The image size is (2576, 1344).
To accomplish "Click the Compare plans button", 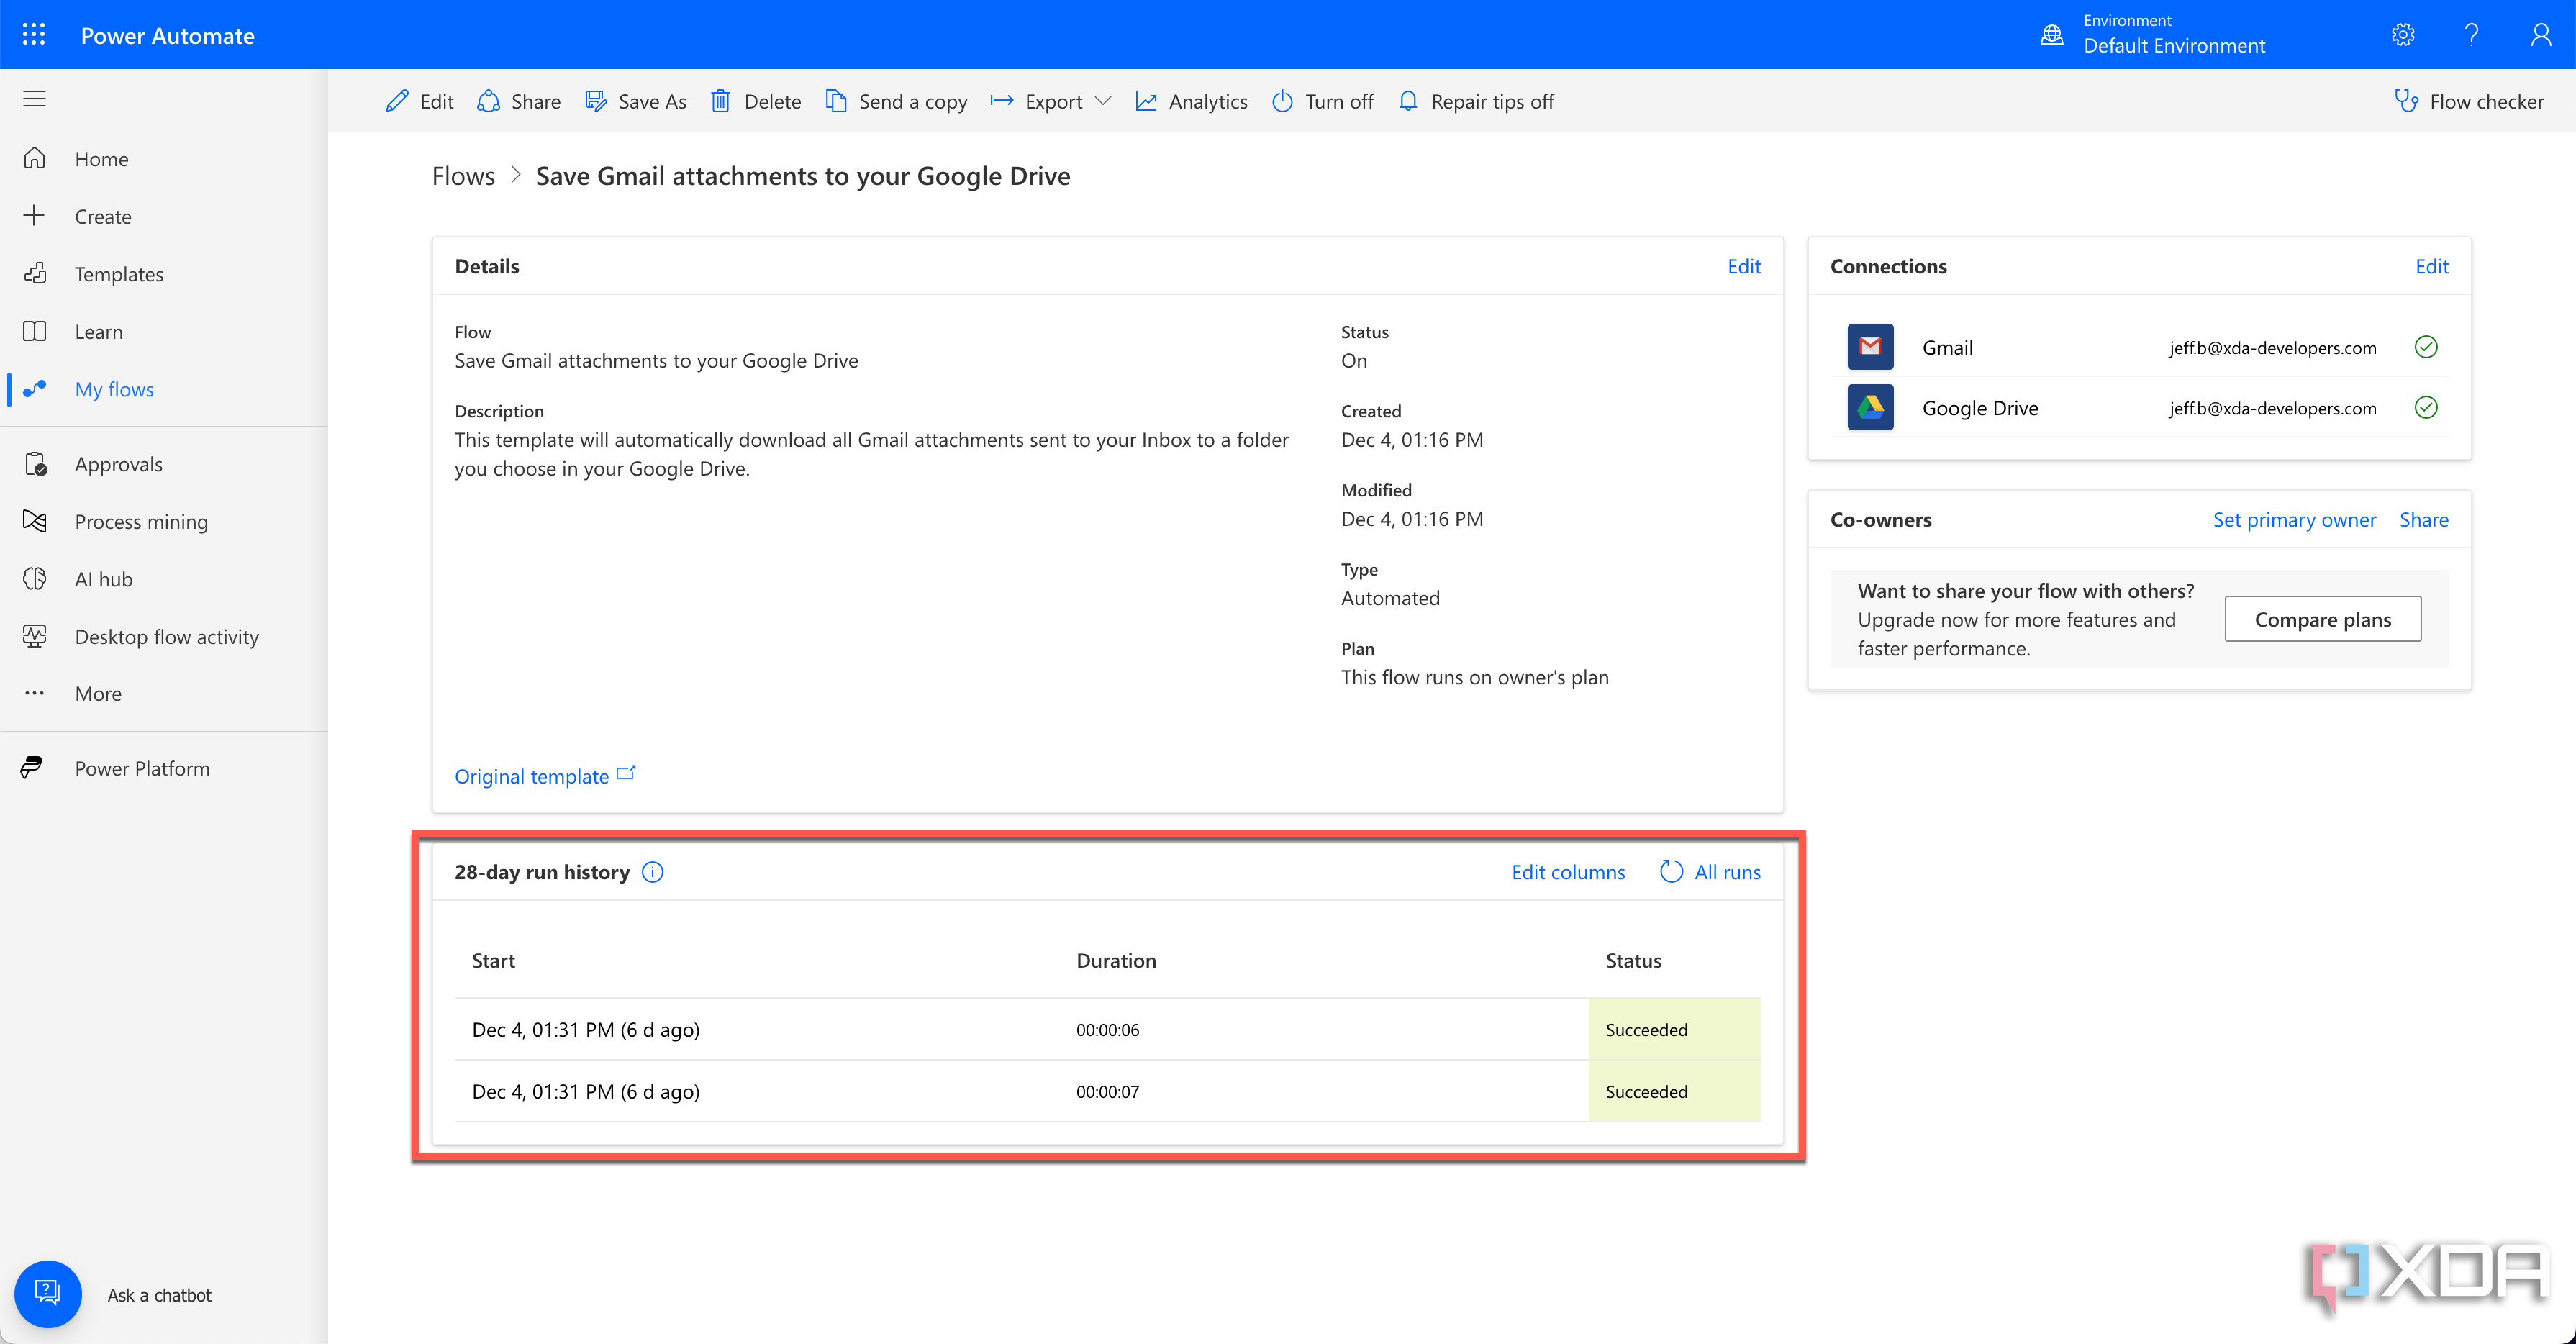I will point(2322,618).
